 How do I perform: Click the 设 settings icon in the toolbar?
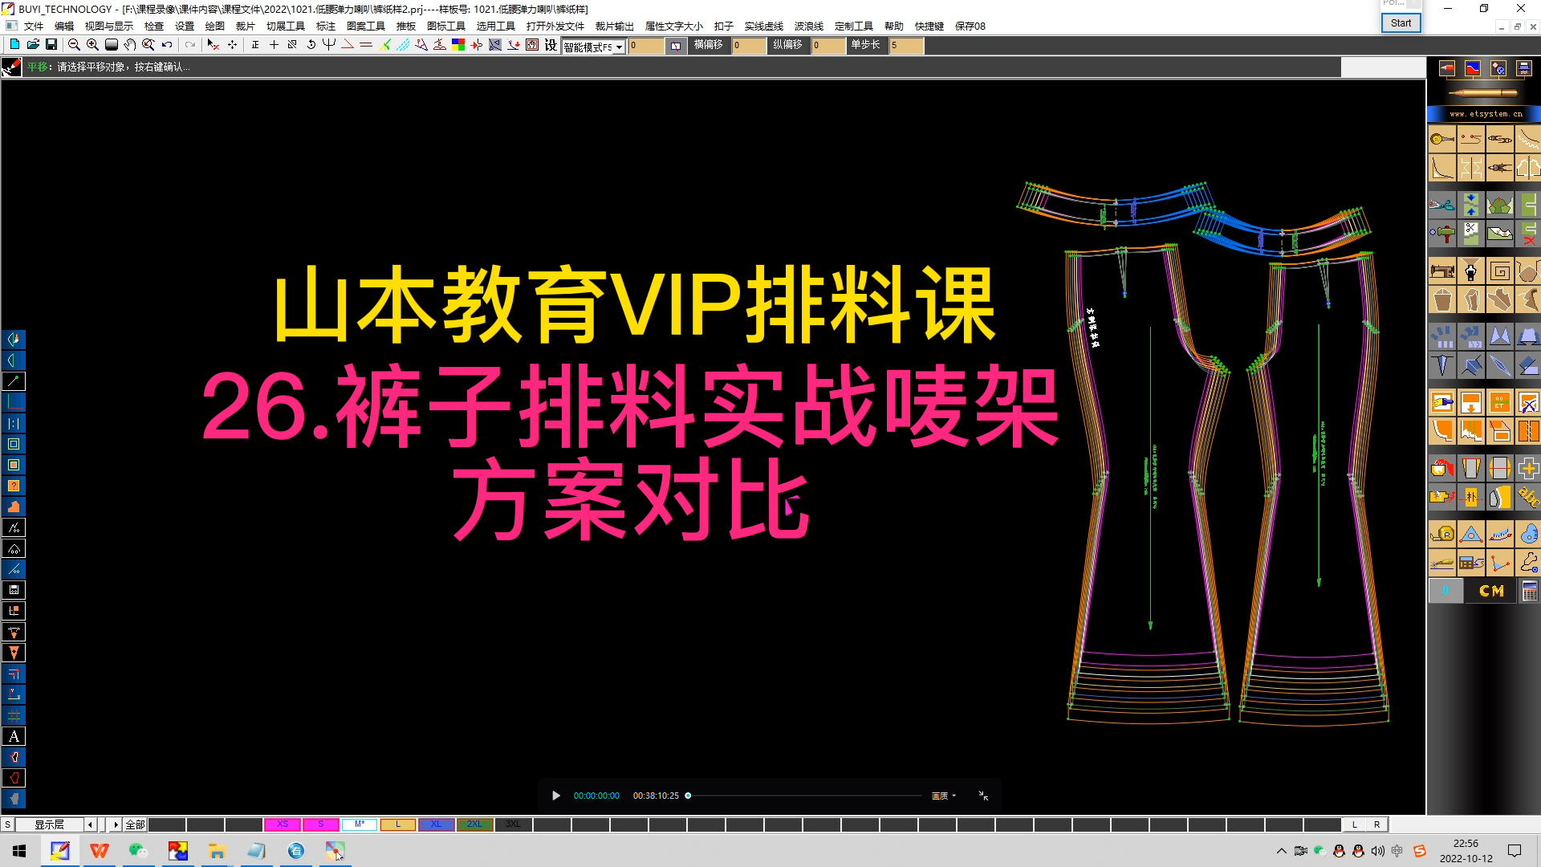click(x=551, y=46)
